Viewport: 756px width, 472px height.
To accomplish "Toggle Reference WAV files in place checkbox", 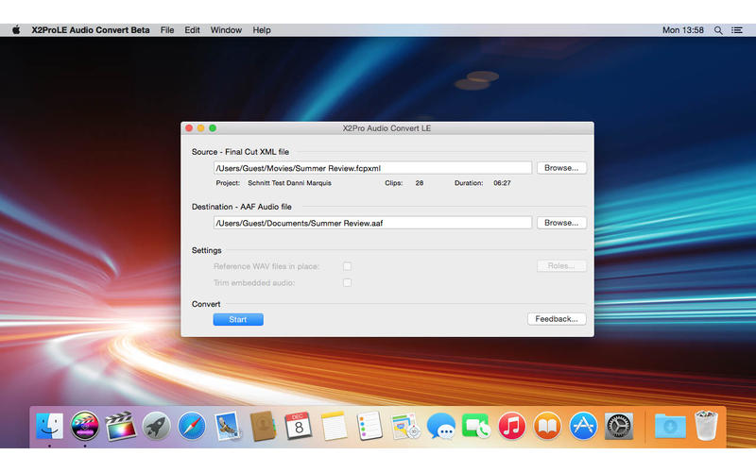I will (347, 266).
